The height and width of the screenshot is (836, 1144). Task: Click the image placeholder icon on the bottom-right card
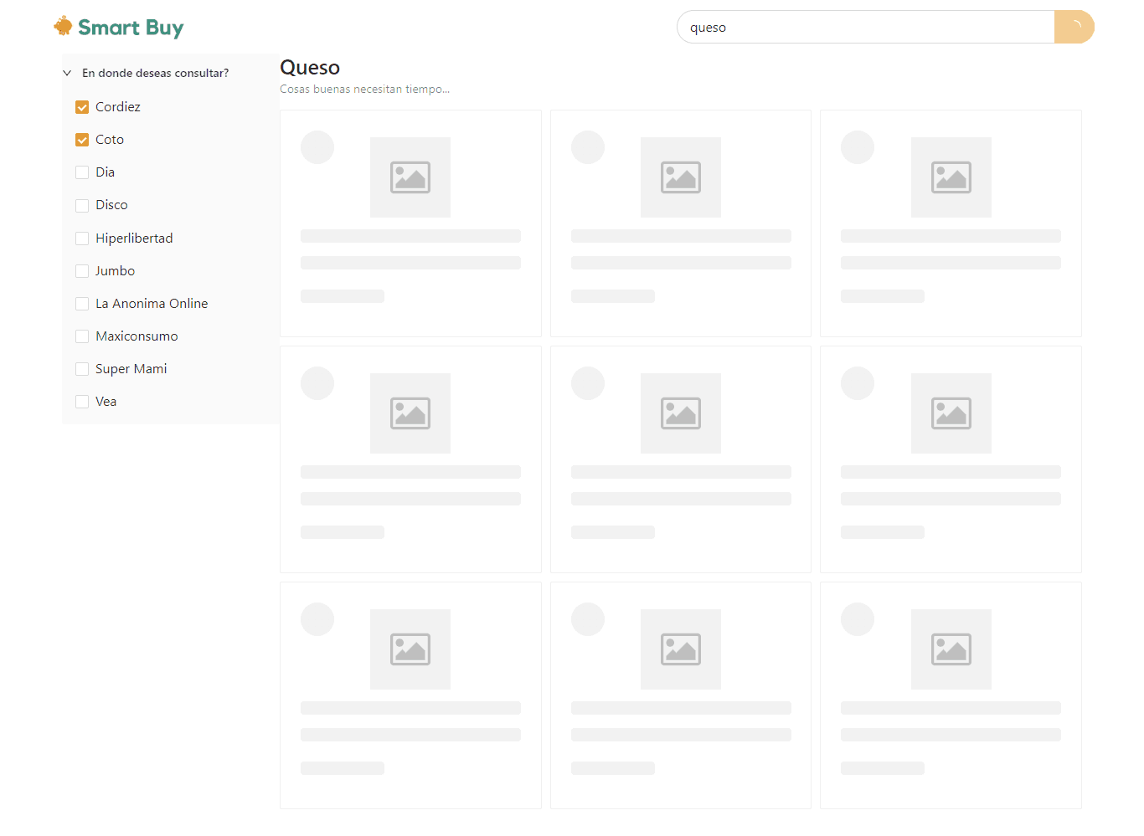tap(951, 649)
